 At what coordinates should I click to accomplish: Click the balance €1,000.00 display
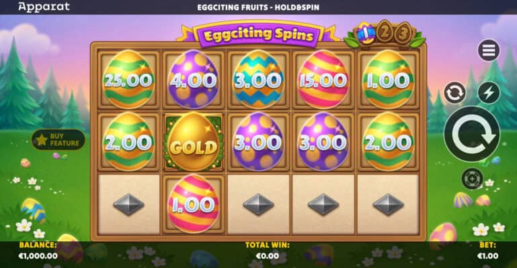tap(38, 256)
